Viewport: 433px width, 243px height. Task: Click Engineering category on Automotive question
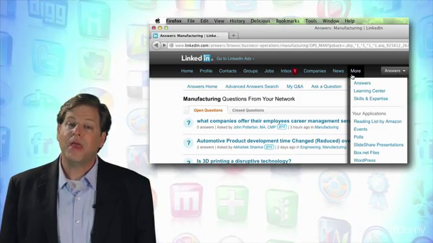coord(310,147)
